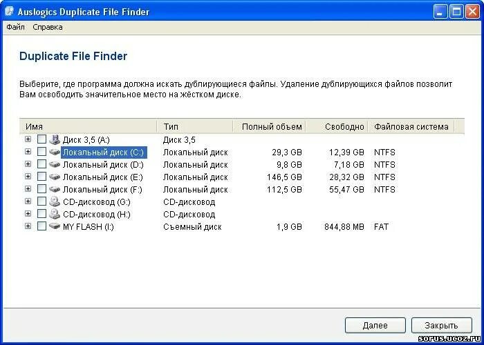The width and height of the screenshot is (484, 345).
Task: Click the hard drive icon for Локальный диск (D:)
Action: pyautogui.click(x=55, y=164)
